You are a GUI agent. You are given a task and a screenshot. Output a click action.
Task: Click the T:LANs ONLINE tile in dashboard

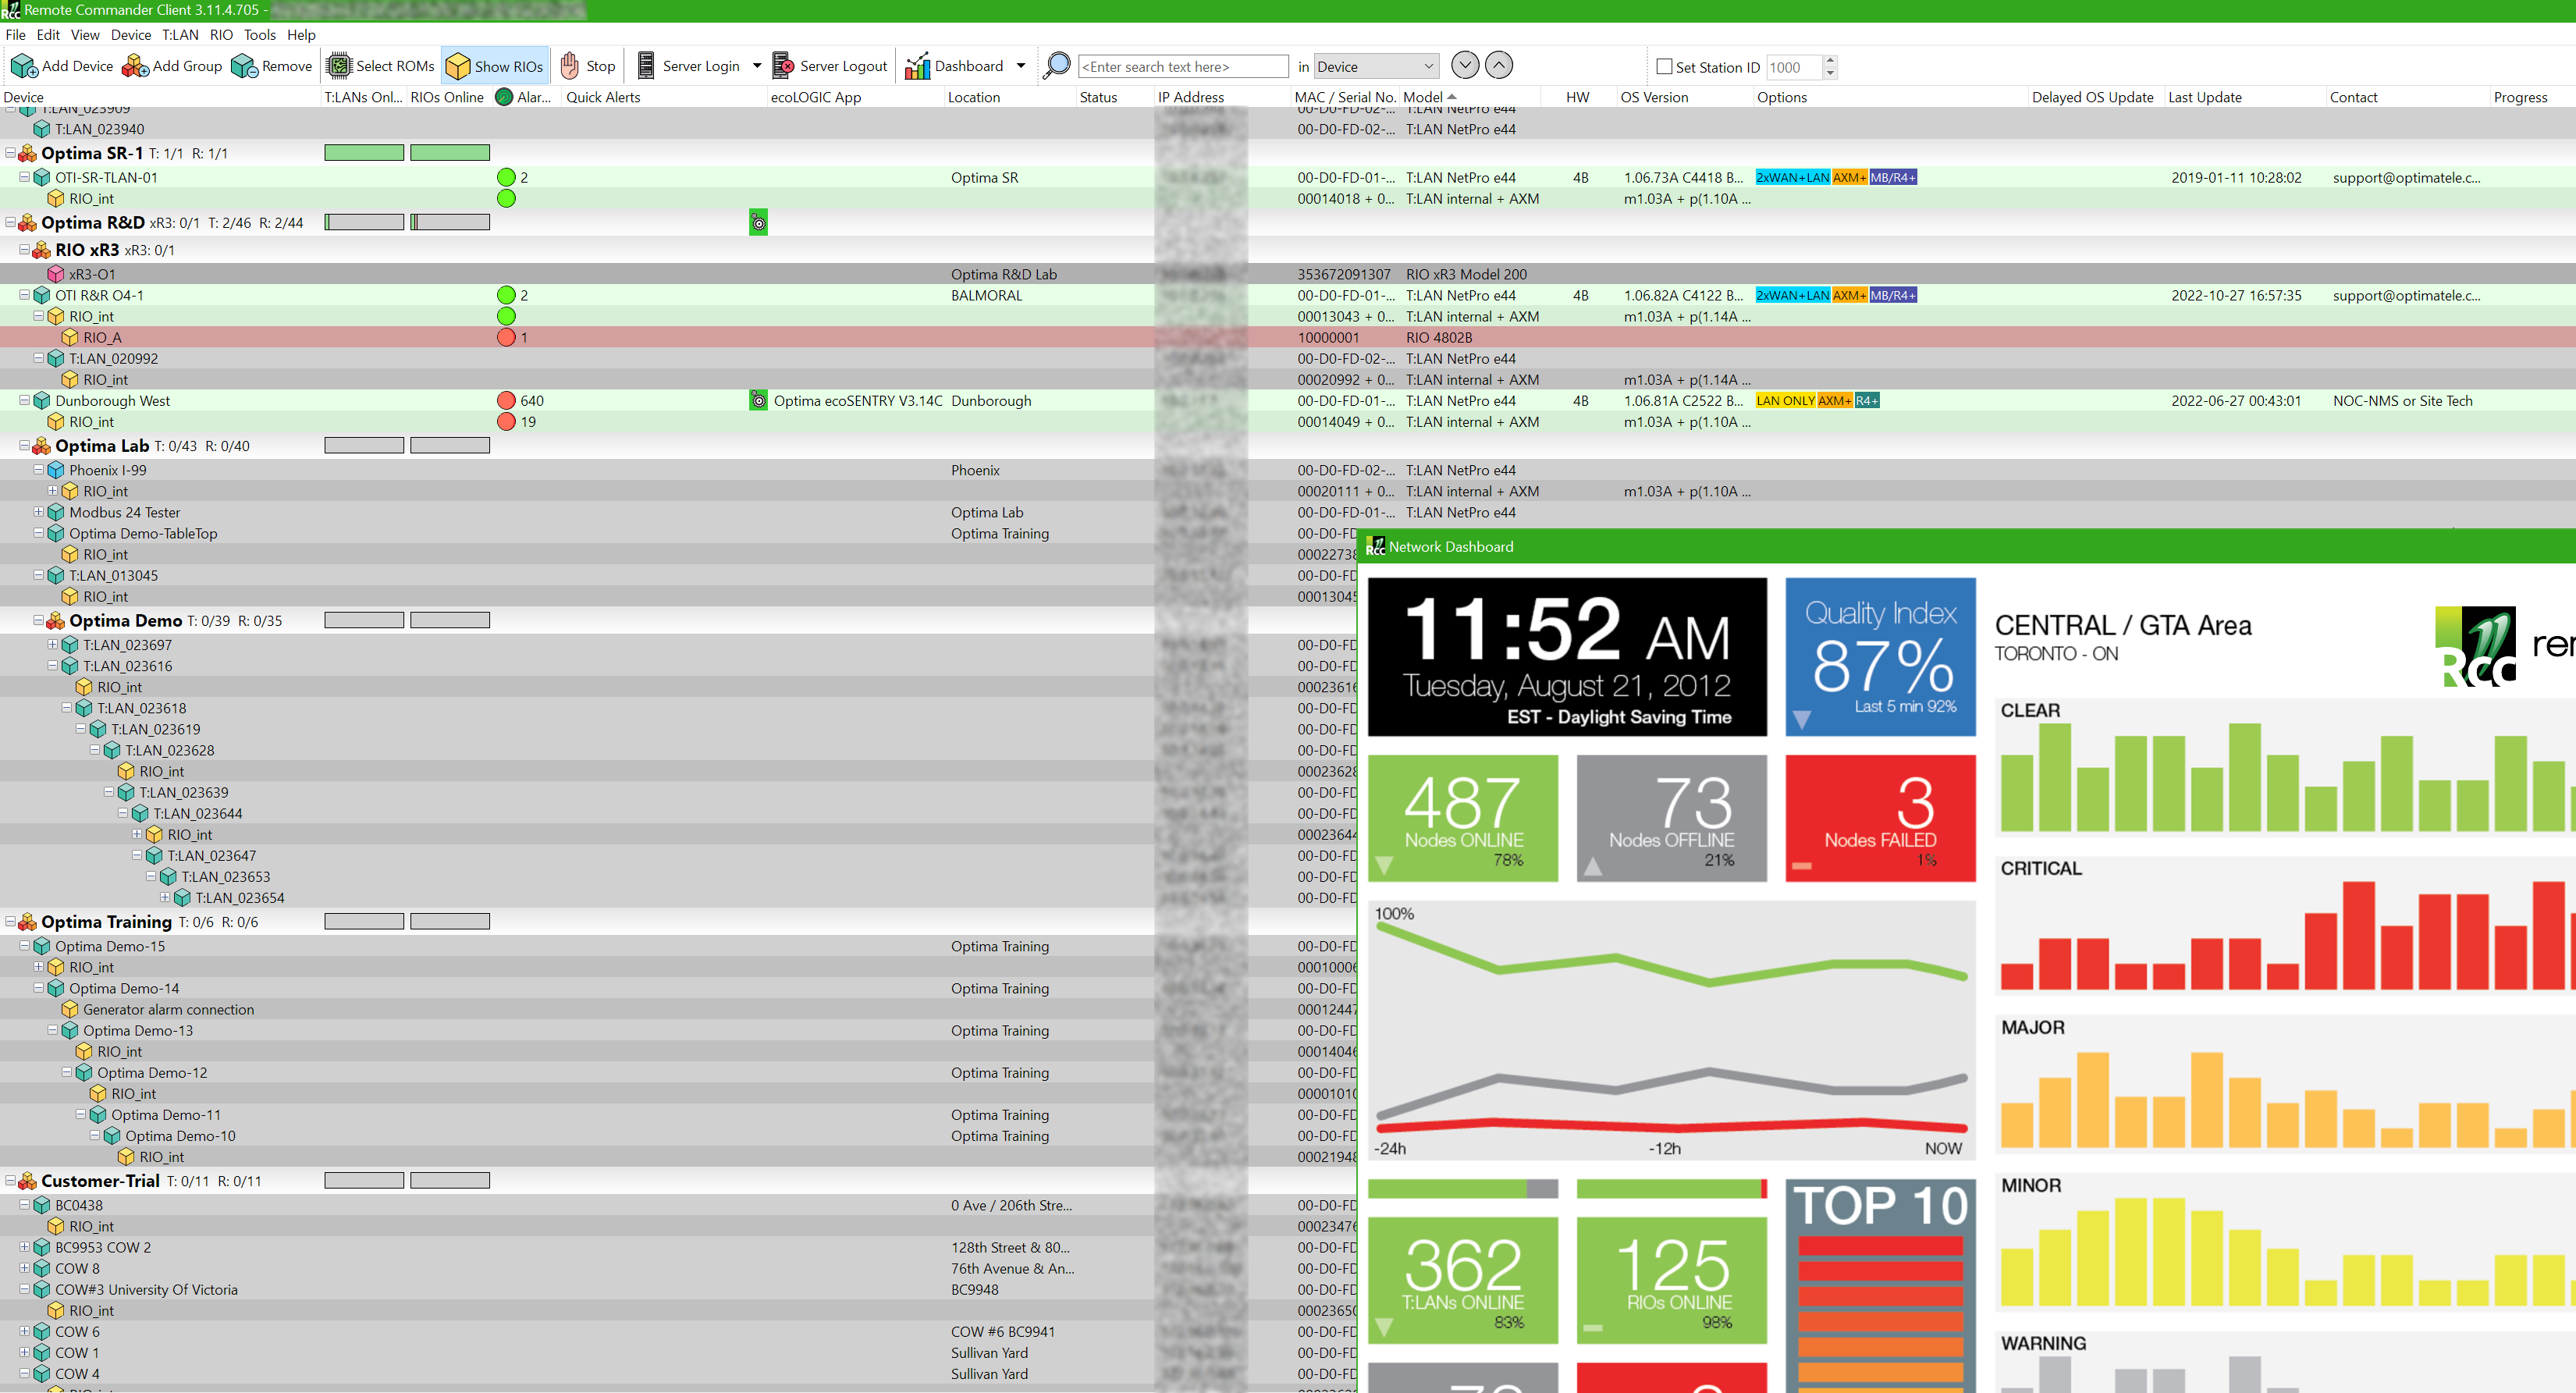tap(1463, 1280)
